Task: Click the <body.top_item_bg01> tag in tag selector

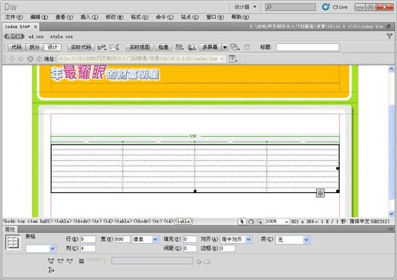Action: (28, 221)
